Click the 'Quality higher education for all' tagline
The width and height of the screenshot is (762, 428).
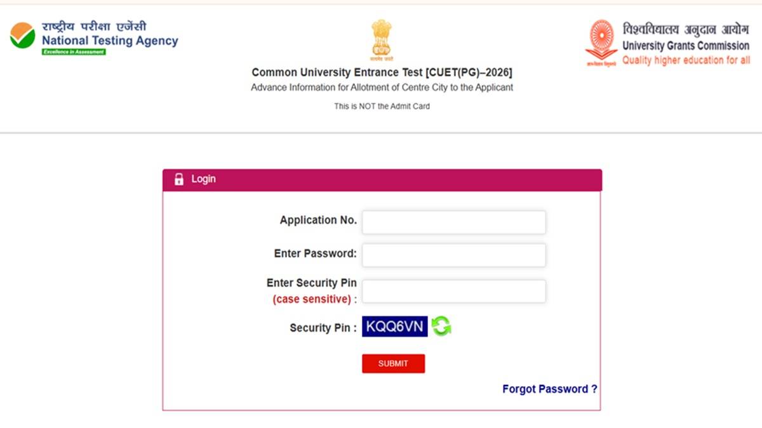[686, 60]
